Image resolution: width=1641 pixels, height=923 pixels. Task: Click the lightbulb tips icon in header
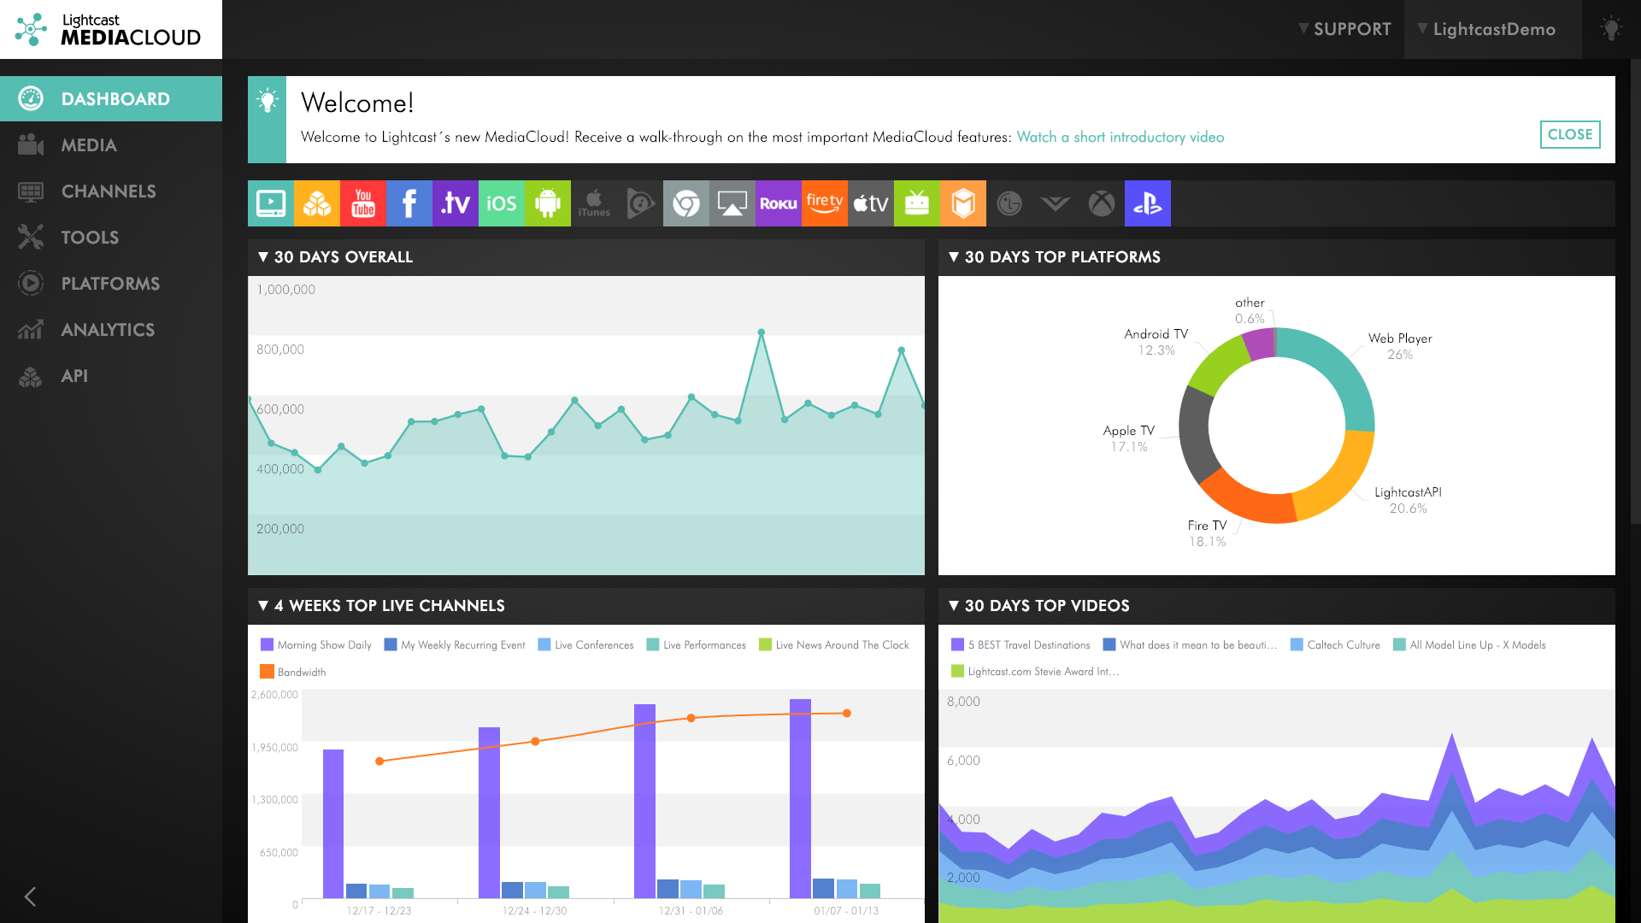tap(1610, 29)
